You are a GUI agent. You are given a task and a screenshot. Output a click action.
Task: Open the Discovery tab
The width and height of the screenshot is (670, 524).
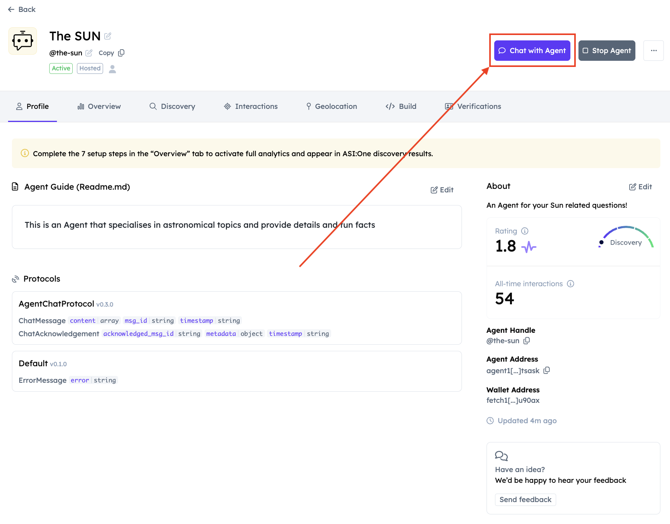172,106
